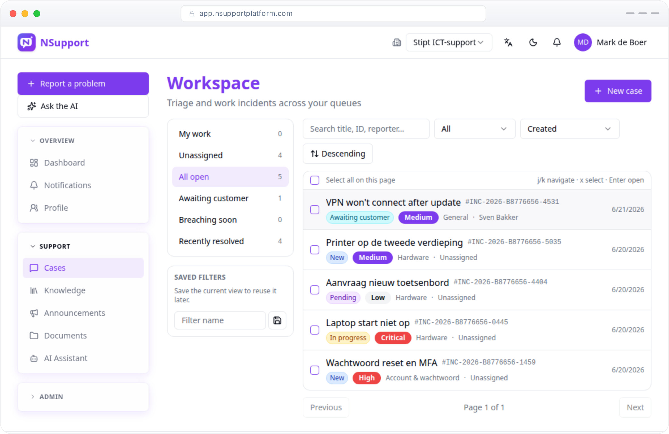Click case ID #INC-2026-B8776656-5035
669x434 pixels.
click(x=514, y=242)
